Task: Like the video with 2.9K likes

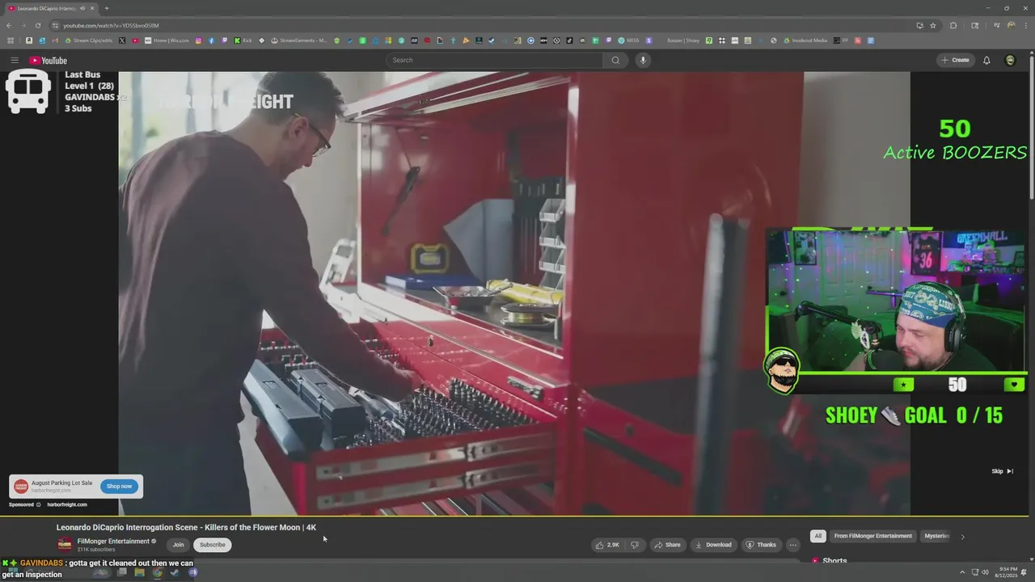Action: click(x=607, y=545)
